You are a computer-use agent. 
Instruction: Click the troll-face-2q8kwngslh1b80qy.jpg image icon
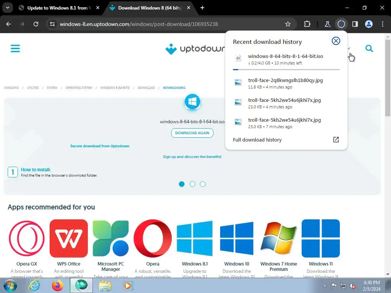(238, 82)
